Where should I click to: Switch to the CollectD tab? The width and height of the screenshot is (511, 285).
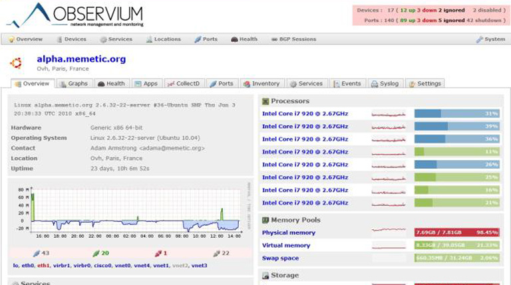[x=184, y=84]
